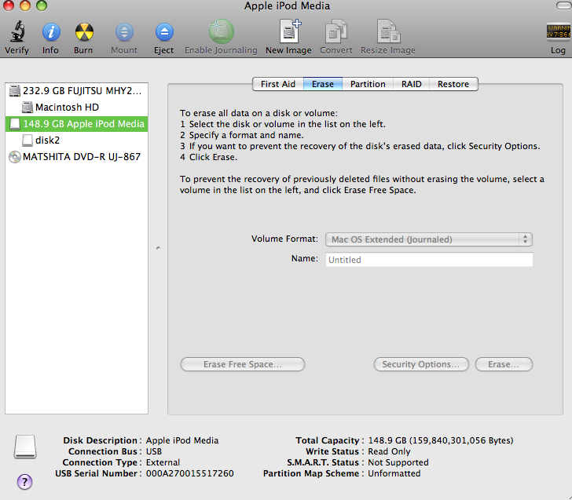572x500 pixels.
Task: Select the disk2 volume
Action: click(x=76, y=141)
